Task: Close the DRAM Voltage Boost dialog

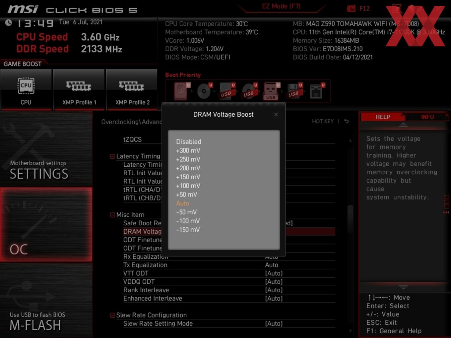Action: [x=276, y=114]
